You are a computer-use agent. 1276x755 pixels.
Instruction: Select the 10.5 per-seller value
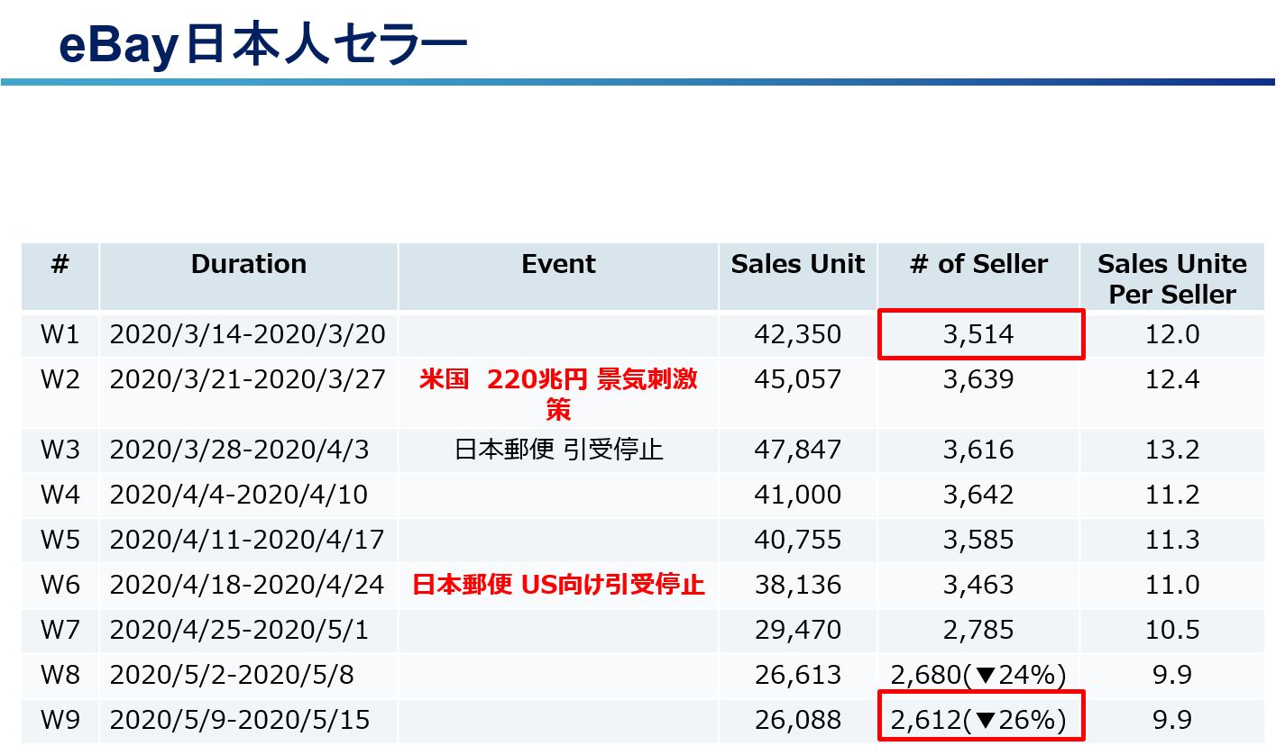(x=1172, y=630)
